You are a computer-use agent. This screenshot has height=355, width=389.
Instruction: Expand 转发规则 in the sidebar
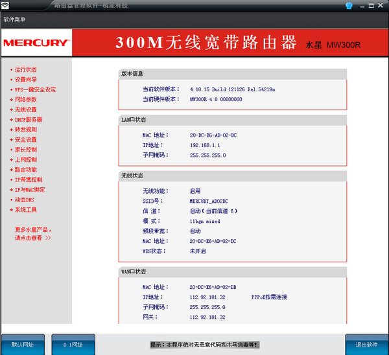[x=25, y=130]
